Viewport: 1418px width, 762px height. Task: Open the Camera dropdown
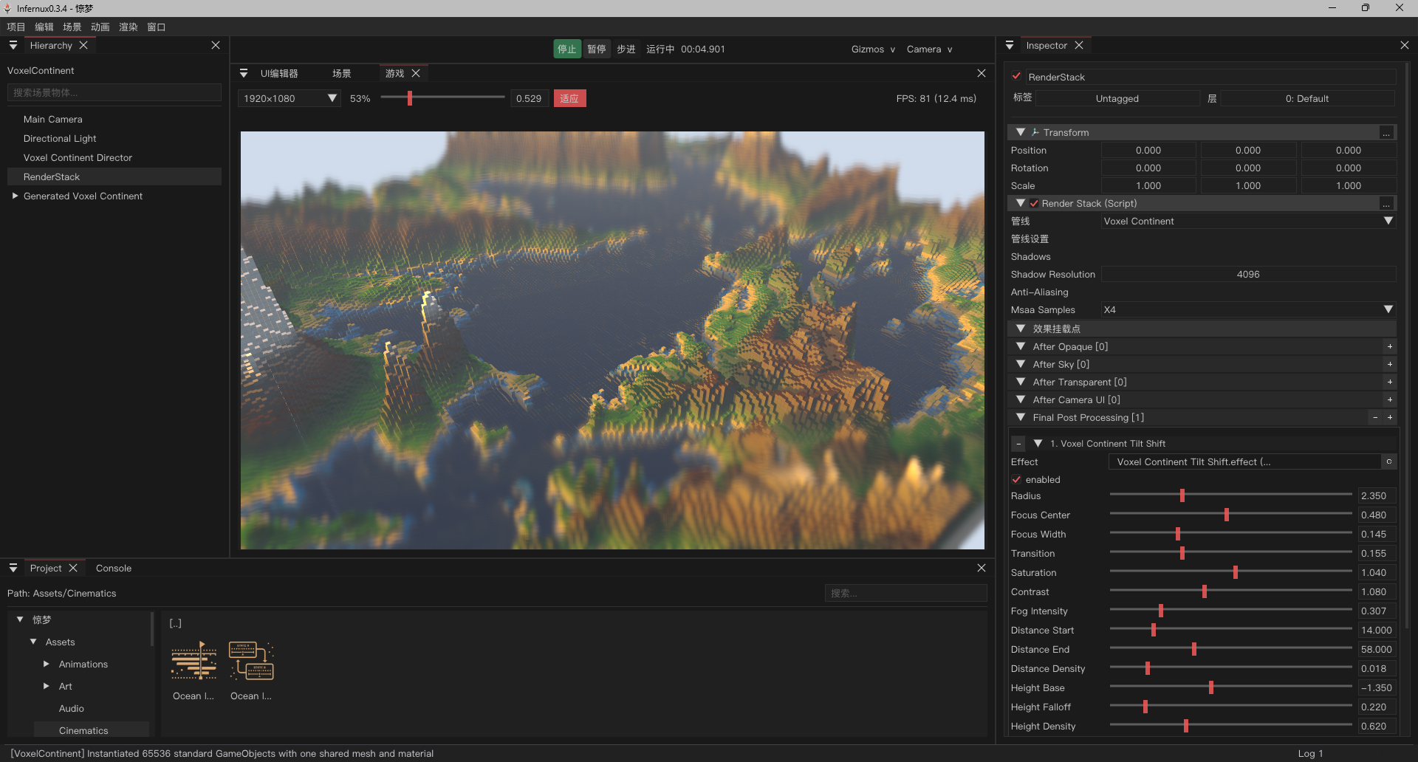click(x=930, y=49)
